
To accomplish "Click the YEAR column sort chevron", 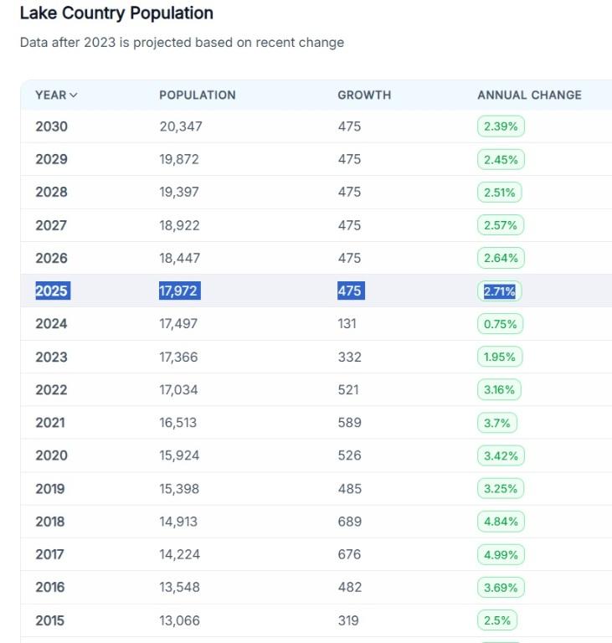I will click(x=74, y=95).
